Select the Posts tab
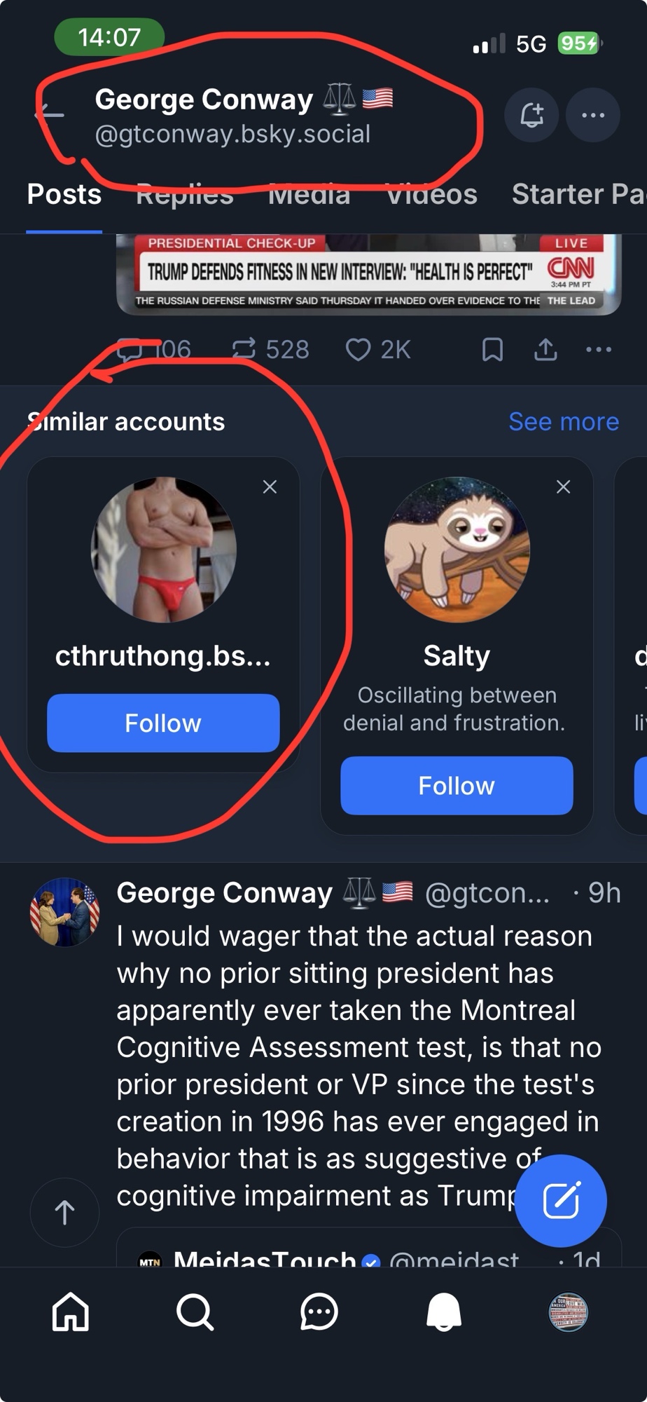Screen dimensions: 647x1402 64,194
